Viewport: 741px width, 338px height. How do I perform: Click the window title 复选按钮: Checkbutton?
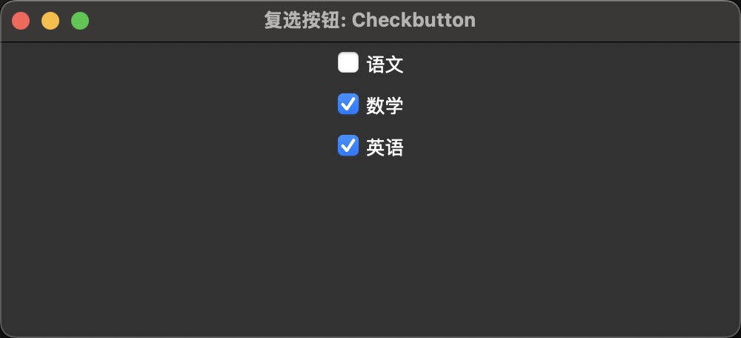click(x=370, y=20)
